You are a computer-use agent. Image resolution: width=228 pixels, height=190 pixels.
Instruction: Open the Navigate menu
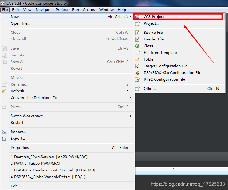(x=44, y=10)
